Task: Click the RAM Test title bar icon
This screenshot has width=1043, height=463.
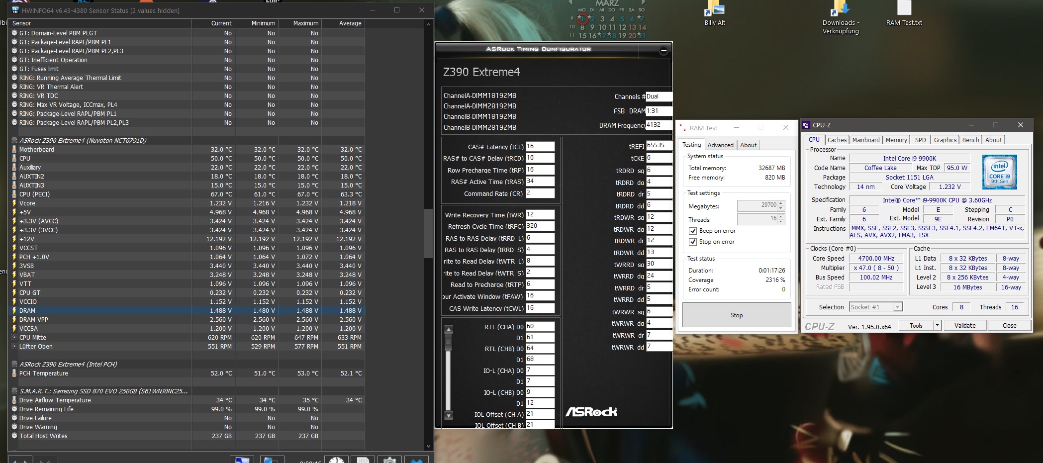Action: (x=682, y=128)
